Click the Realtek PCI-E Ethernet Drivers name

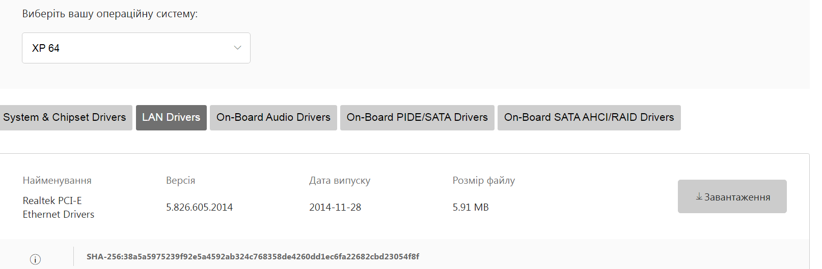pyautogui.click(x=58, y=208)
